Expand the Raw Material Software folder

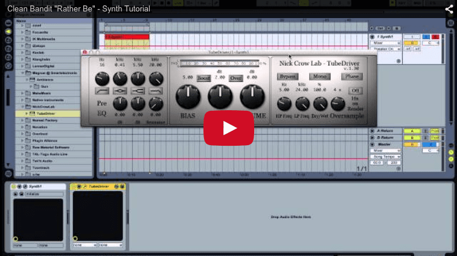pyautogui.click(x=22, y=148)
